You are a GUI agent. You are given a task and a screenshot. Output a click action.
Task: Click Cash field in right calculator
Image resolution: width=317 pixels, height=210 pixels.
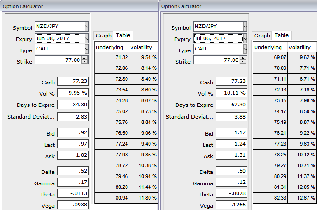pyautogui.click(x=232, y=81)
